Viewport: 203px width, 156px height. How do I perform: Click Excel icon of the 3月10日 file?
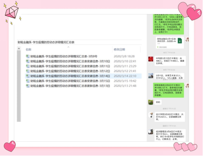click(28, 61)
